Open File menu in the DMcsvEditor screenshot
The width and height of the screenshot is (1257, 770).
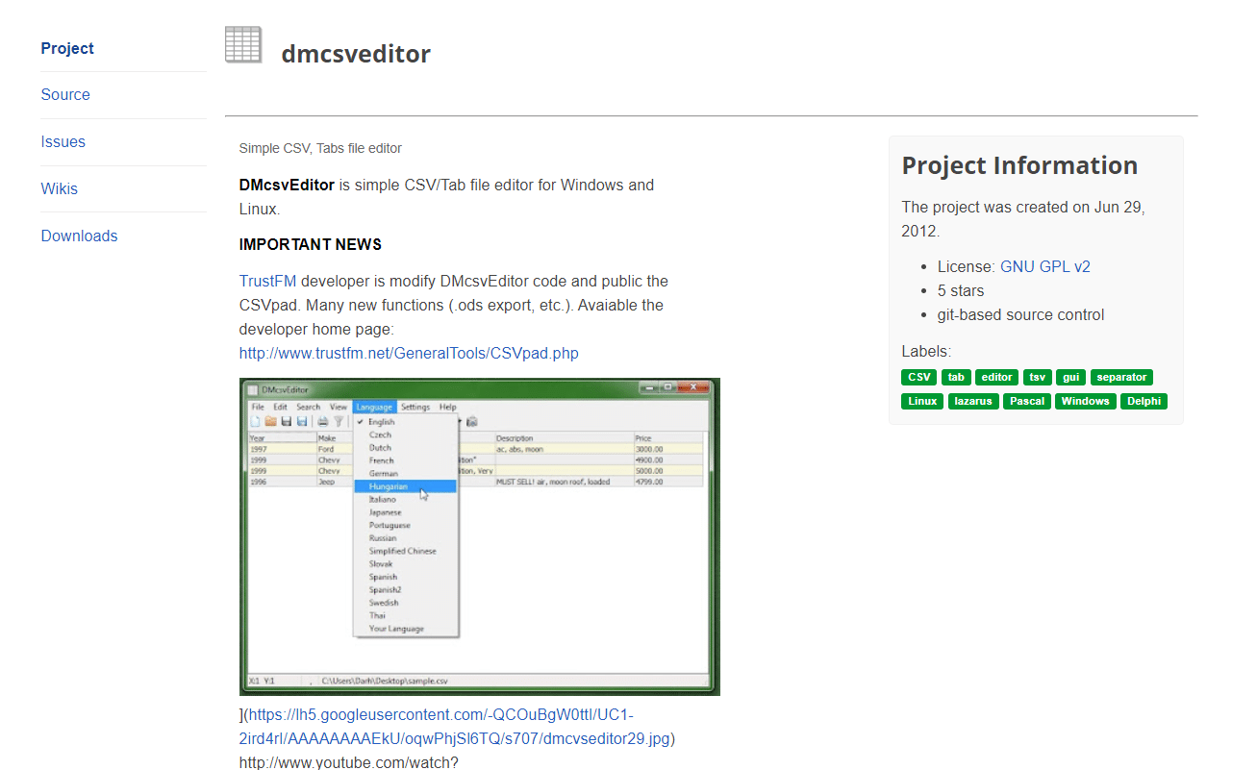click(258, 407)
